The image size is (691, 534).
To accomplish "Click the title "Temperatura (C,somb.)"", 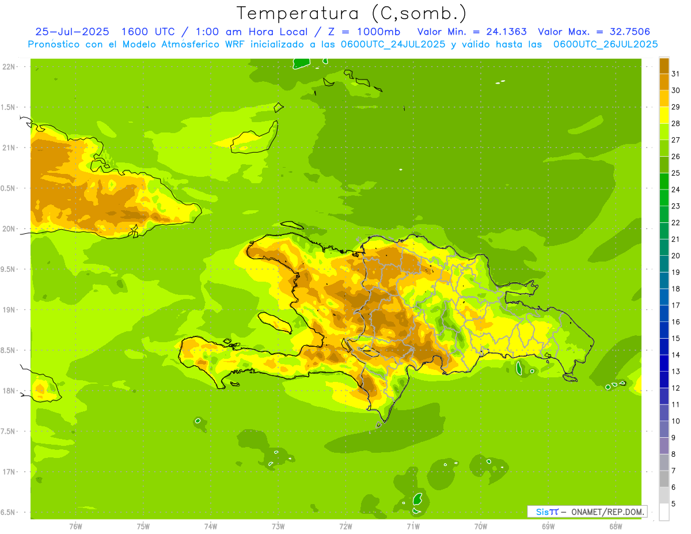I will click(351, 13).
